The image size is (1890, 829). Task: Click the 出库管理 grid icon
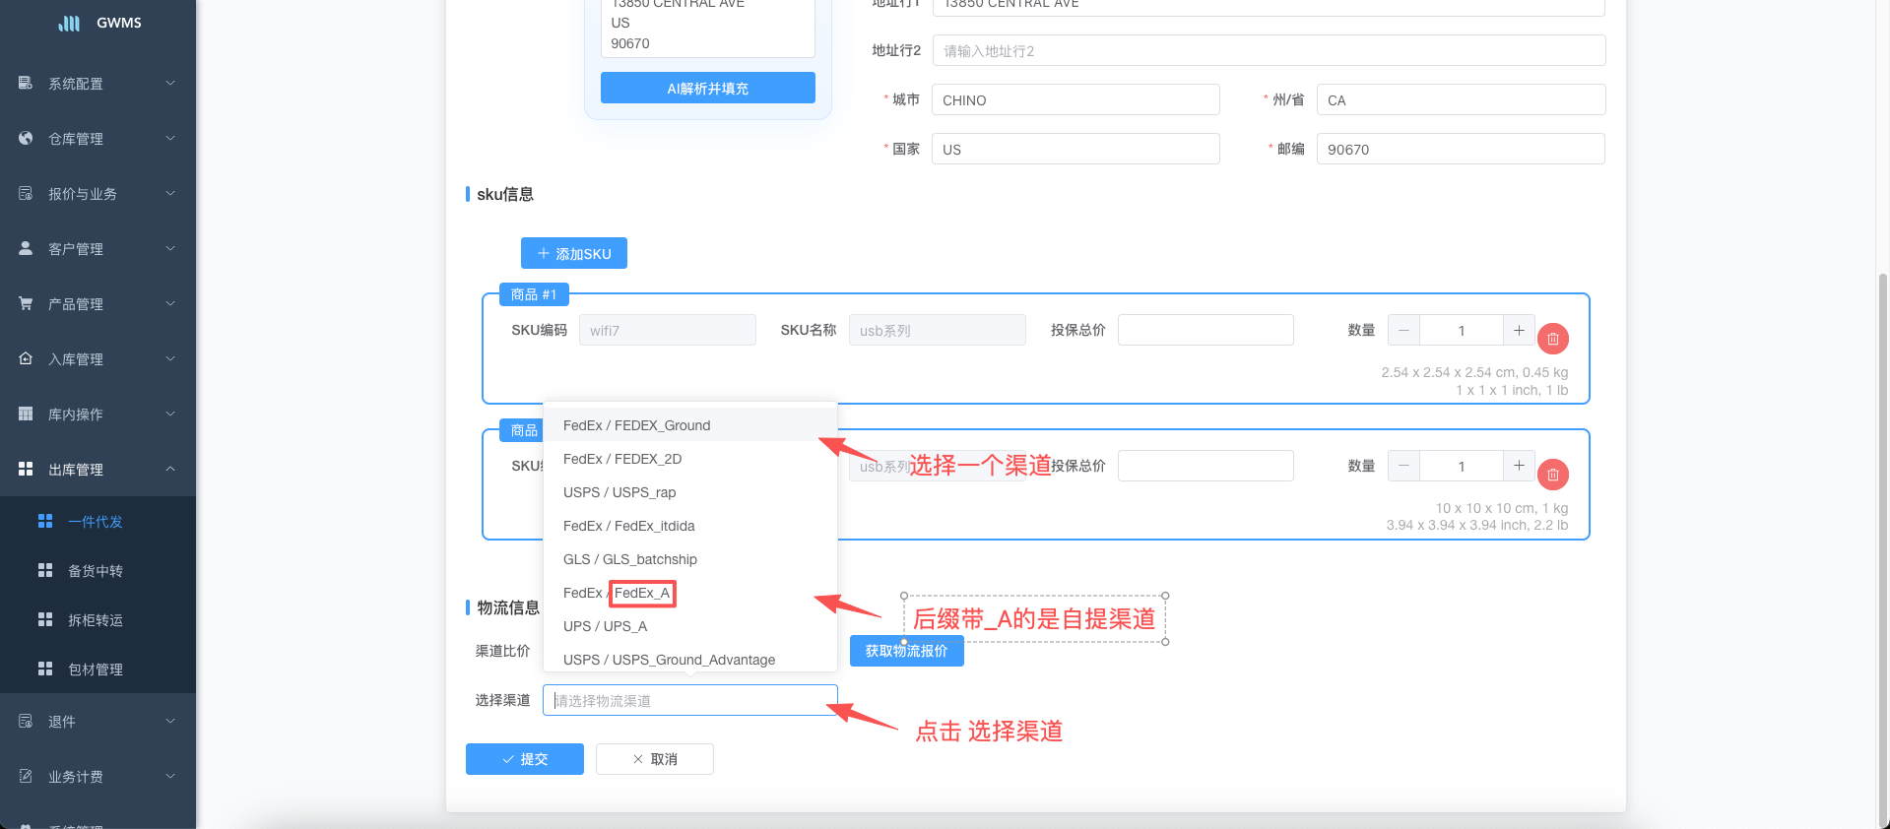pyautogui.click(x=26, y=470)
